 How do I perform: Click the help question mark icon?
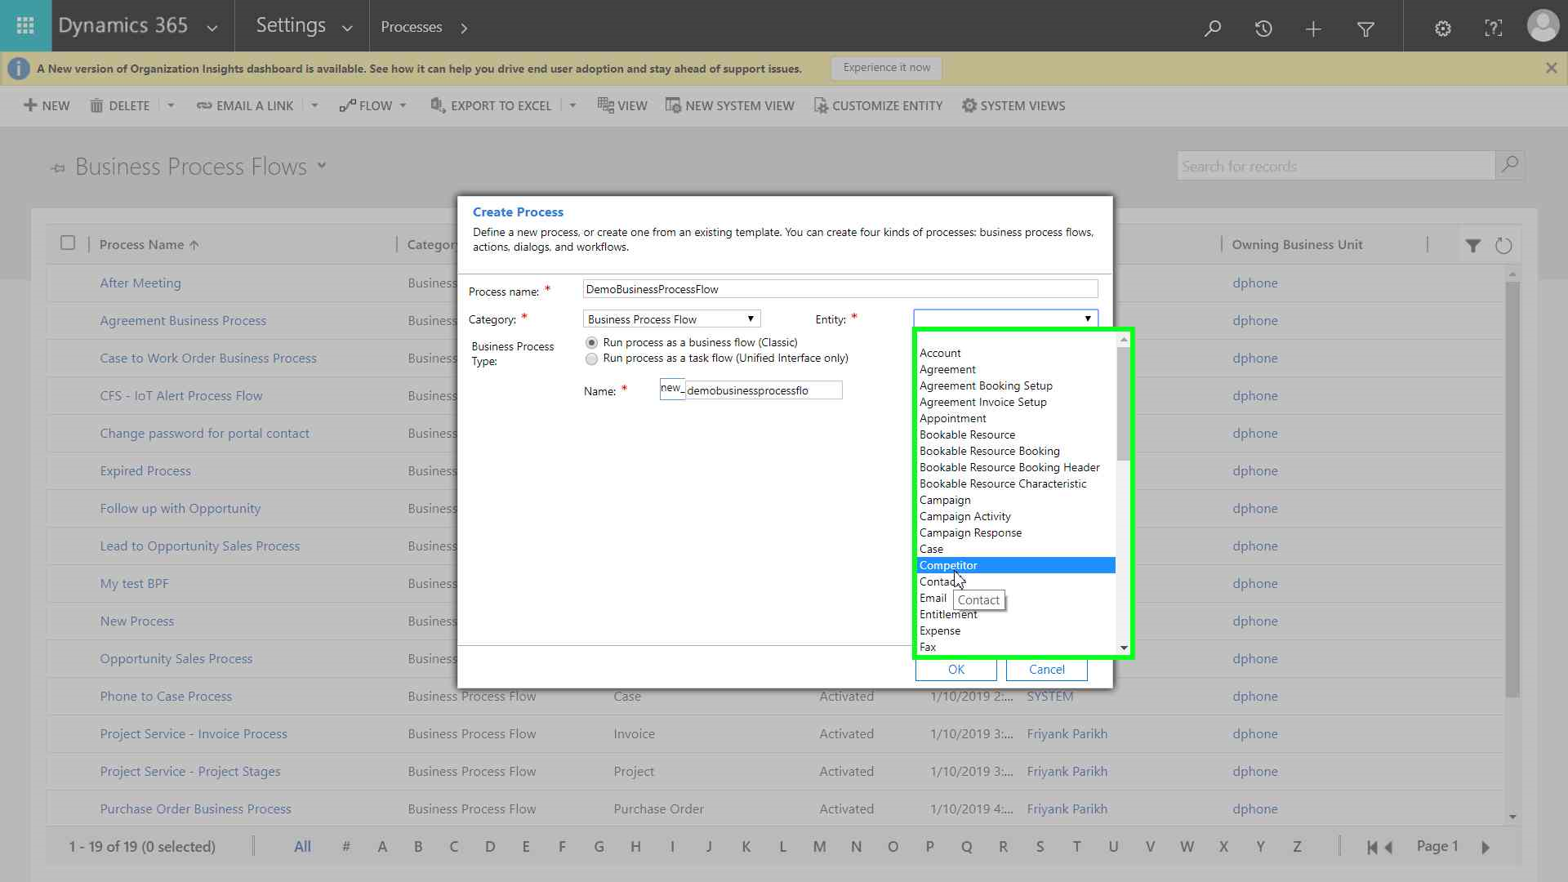point(1494,29)
